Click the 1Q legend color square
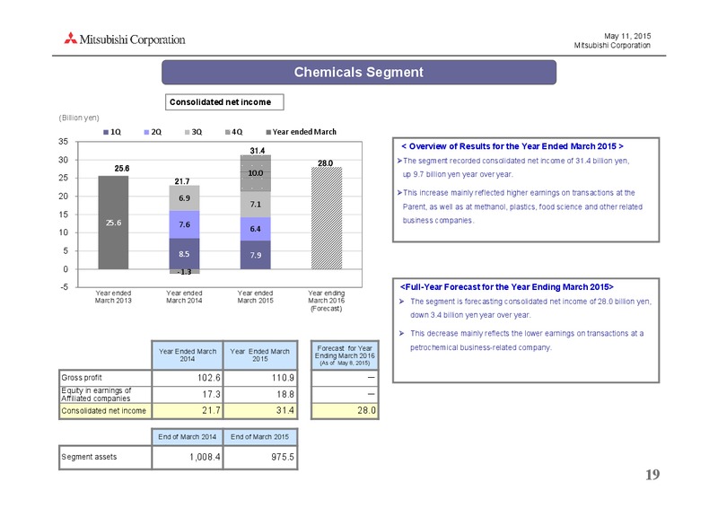This screenshot has height=508, width=718. tap(106, 132)
